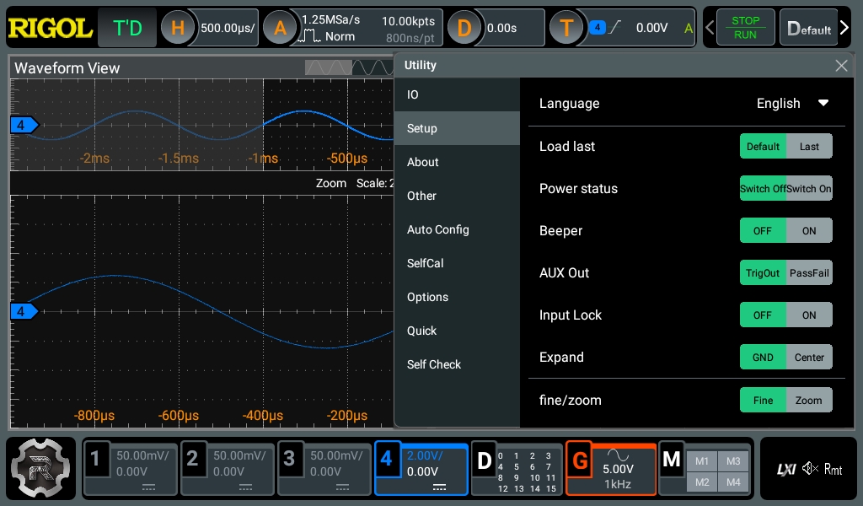Click the T'D trigger status indicator

pyautogui.click(x=127, y=28)
